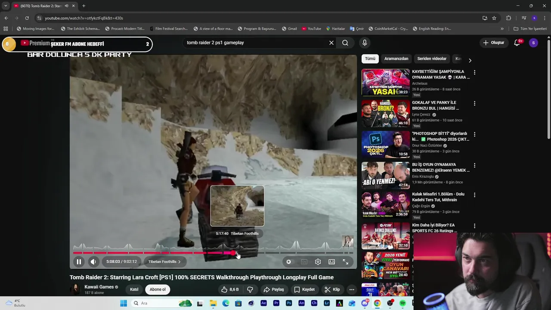Open Windows Start menu
The image size is (551, 310).
click(x=124, y=303)
